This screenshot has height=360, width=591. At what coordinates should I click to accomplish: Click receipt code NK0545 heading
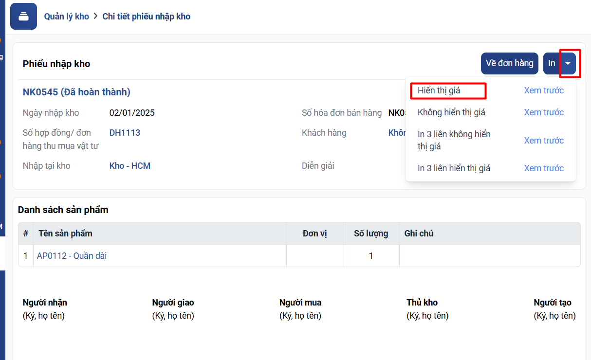pyautogui.click(x=76, y=92)
